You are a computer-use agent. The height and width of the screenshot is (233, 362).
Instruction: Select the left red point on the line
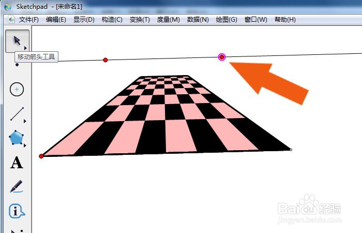[105, 60]
